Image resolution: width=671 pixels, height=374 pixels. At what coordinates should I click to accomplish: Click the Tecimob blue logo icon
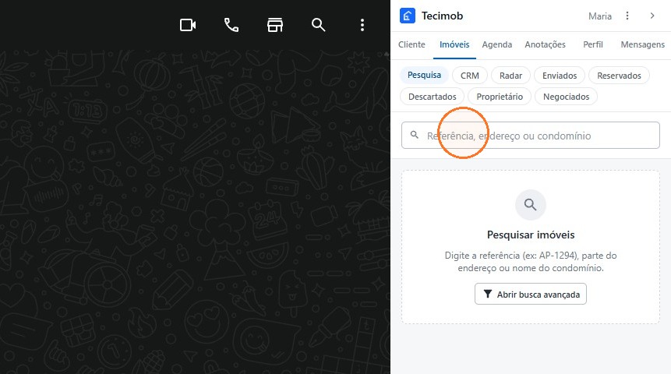408,16
